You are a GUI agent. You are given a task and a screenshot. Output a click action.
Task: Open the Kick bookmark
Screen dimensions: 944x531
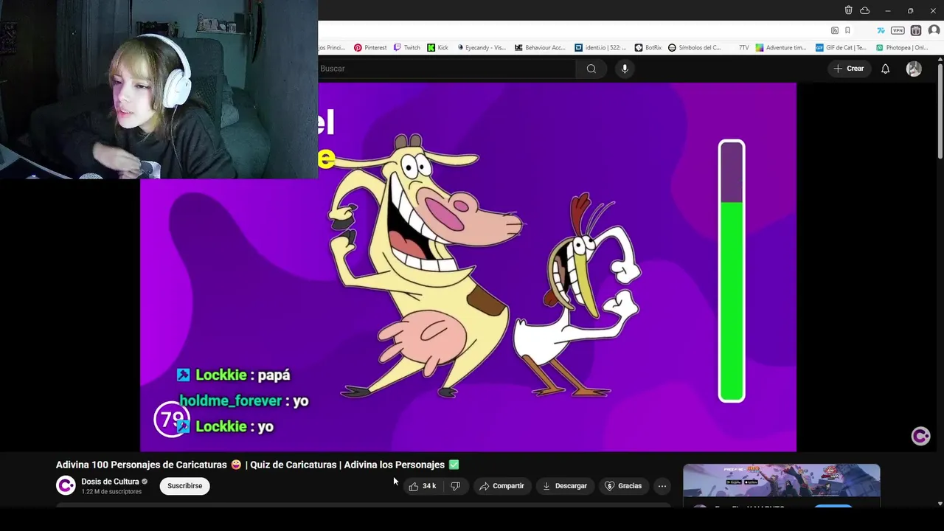coord(437,47)
